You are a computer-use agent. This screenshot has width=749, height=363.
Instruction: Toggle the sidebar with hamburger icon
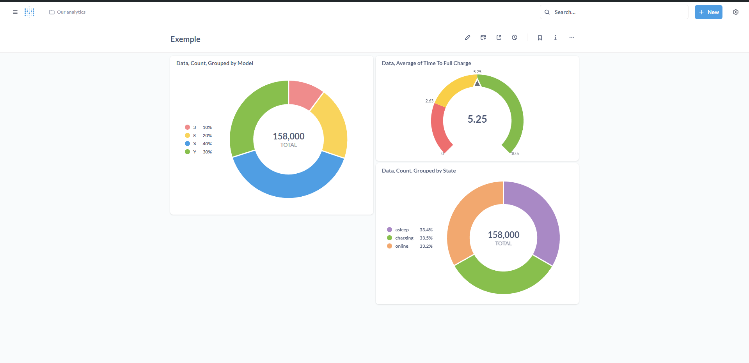(x=15, y=12)
